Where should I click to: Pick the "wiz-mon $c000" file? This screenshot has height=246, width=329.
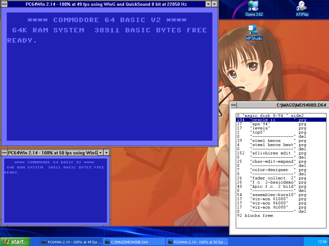[281, 207]
